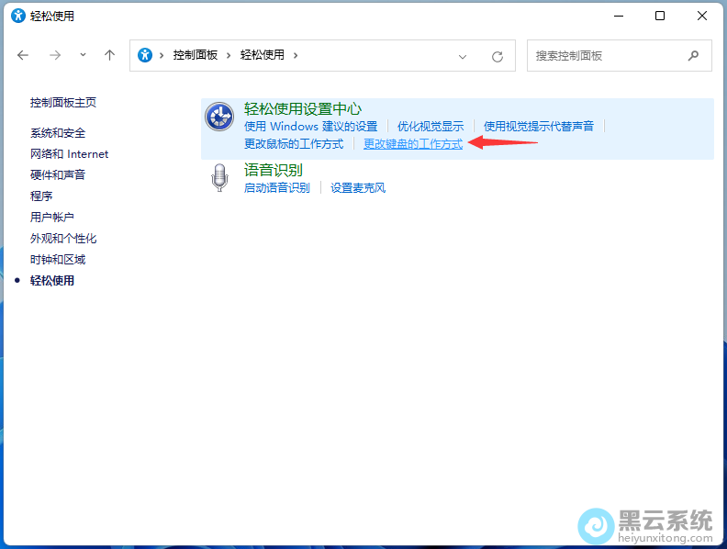
Task: Click the up arrow to parent folder
Action: 109,55
